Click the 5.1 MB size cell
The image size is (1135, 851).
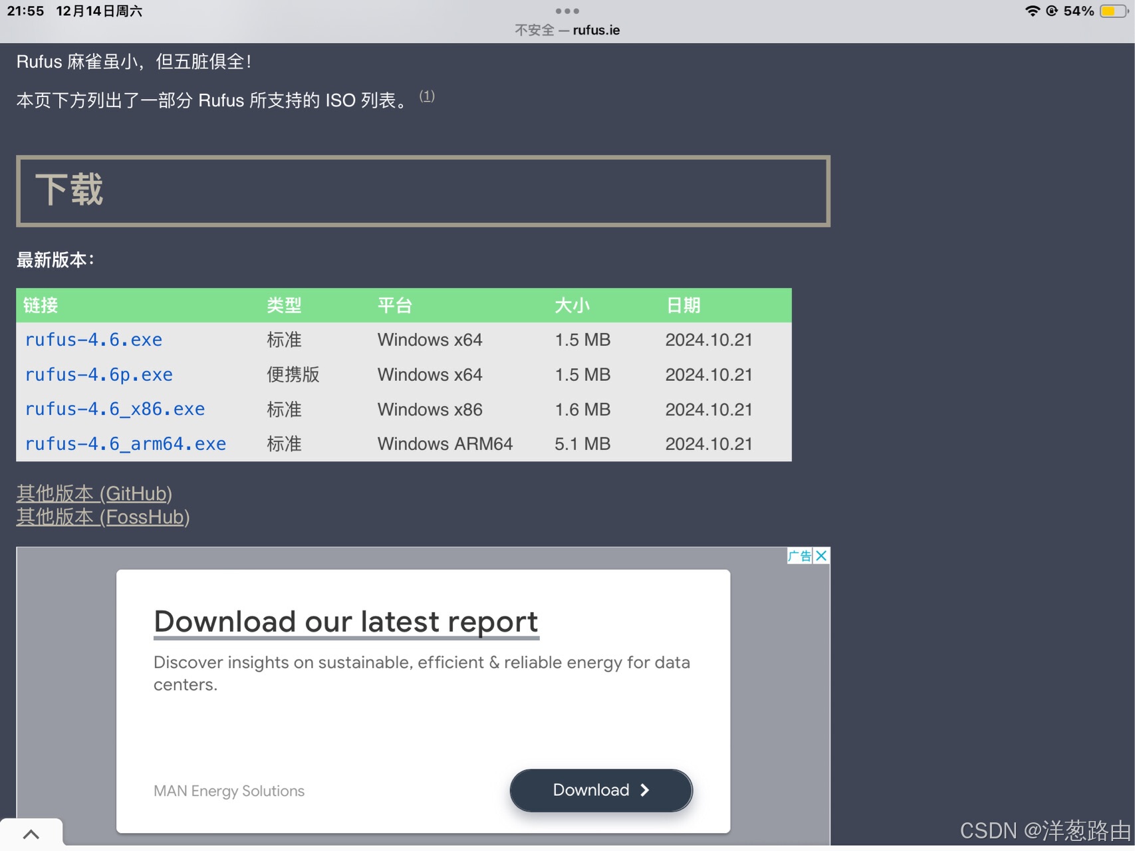pos(583,444)
